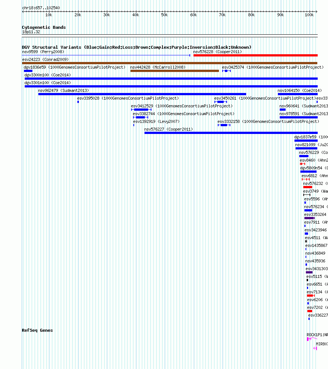Image resolution: width=328 pixels, height=369 pixels.
Task: Select the esv3450261 blue variant glyph
Action: point(221,102)
